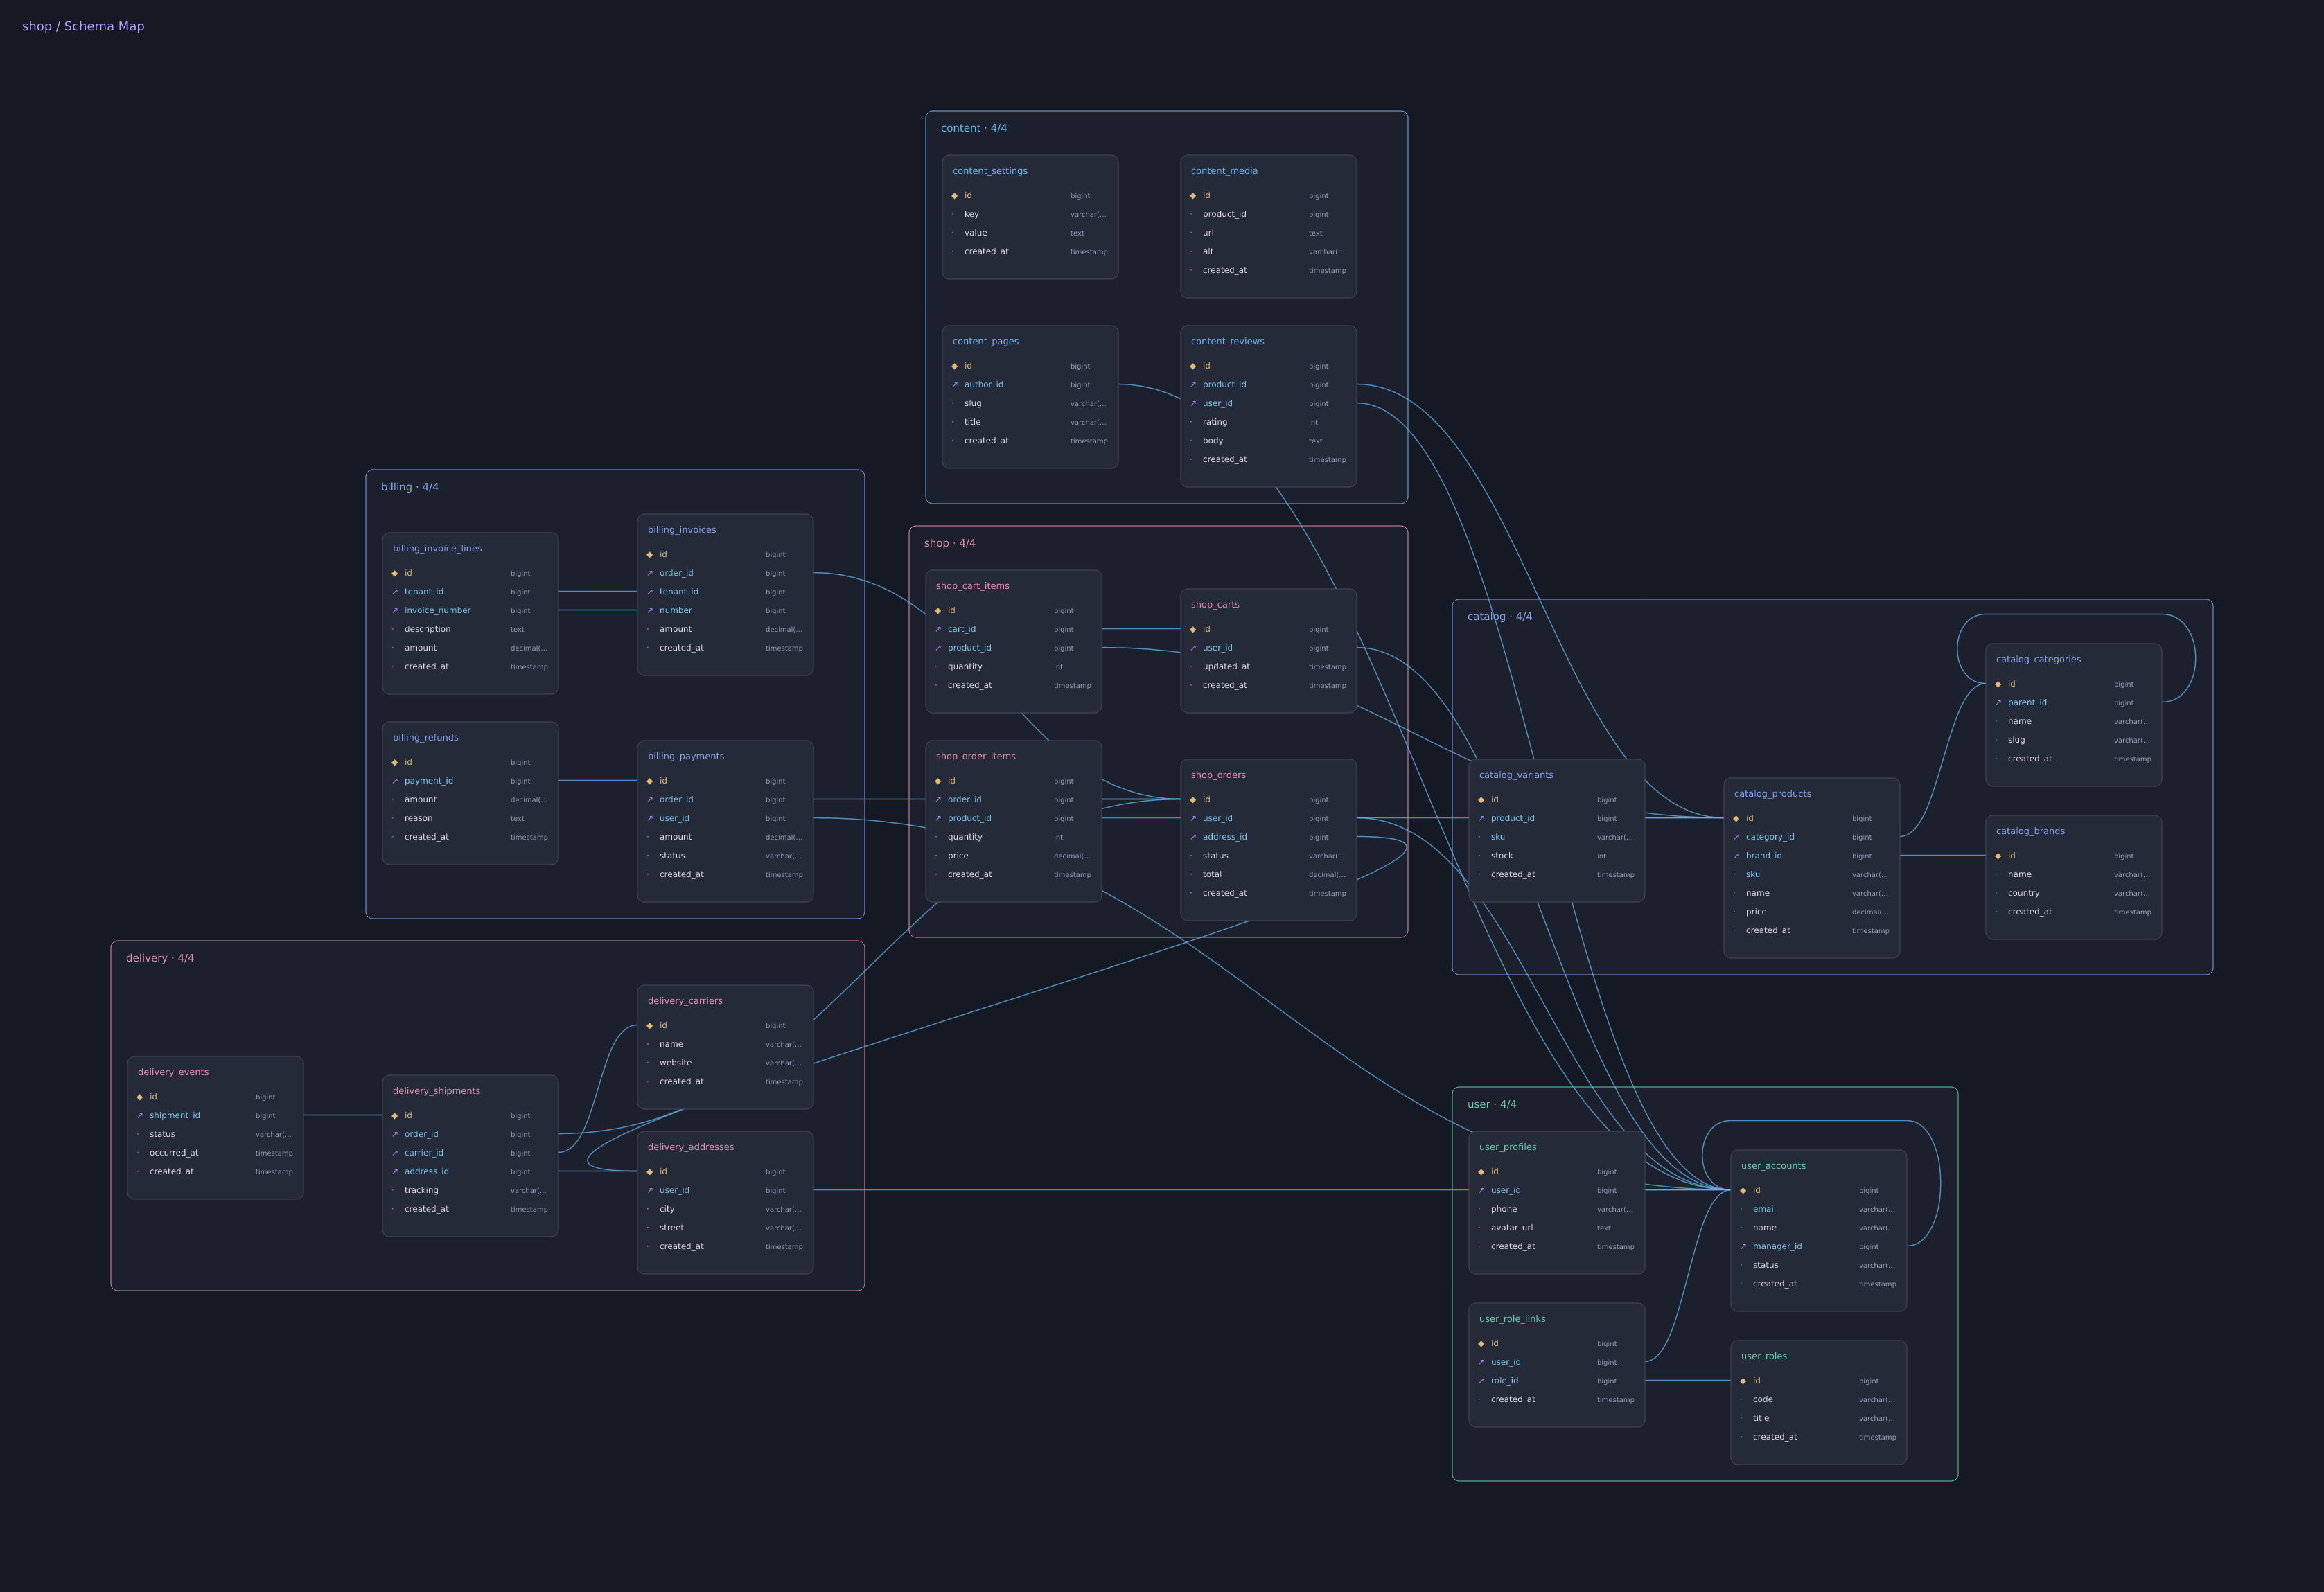2324x1592 pixels.
Task: Select the total column in shop_orders
Action: [x=1268, y=875]
